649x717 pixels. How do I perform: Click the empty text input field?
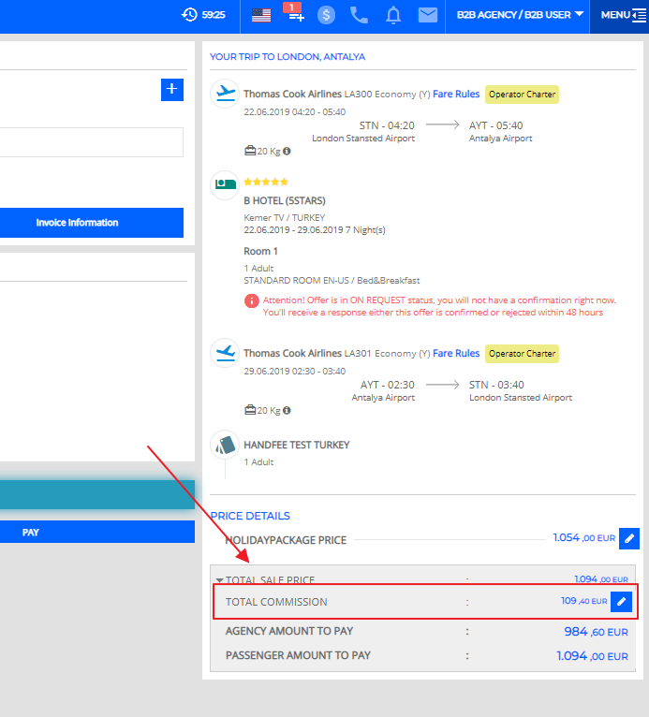coord(91,142)
